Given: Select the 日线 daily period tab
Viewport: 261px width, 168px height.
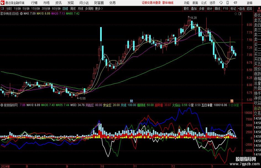Looking at the screenshot, I should click(x=65, y=9).
